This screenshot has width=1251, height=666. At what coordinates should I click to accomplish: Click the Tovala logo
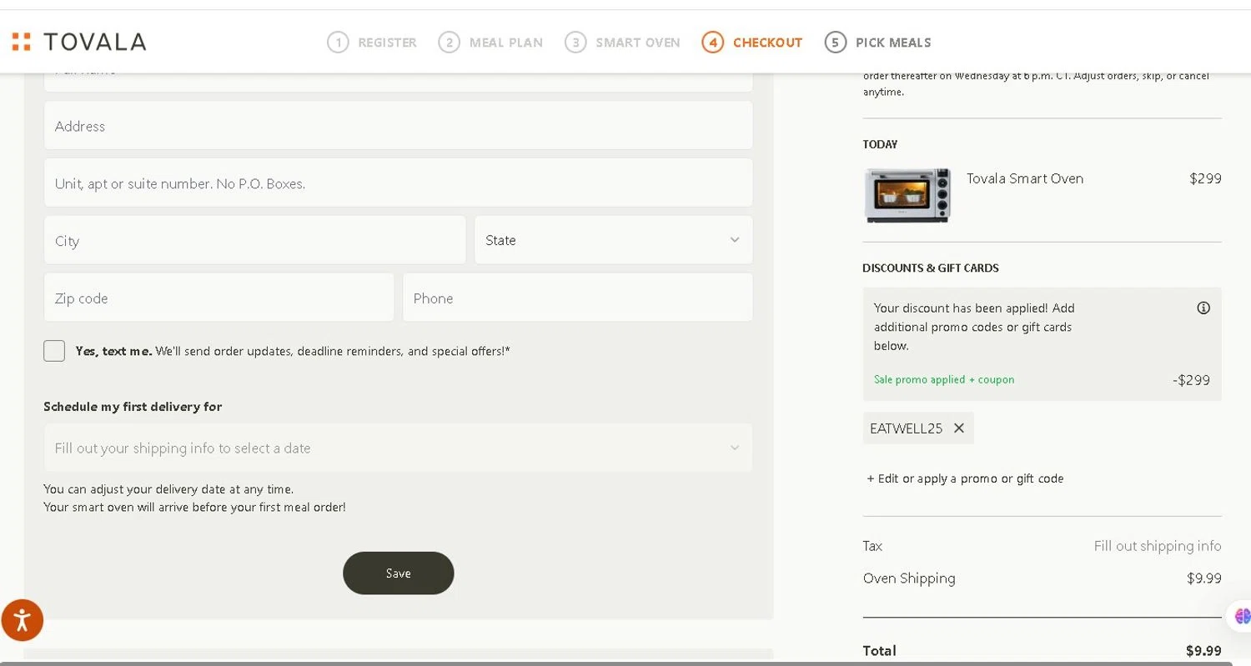pos(79,42)
